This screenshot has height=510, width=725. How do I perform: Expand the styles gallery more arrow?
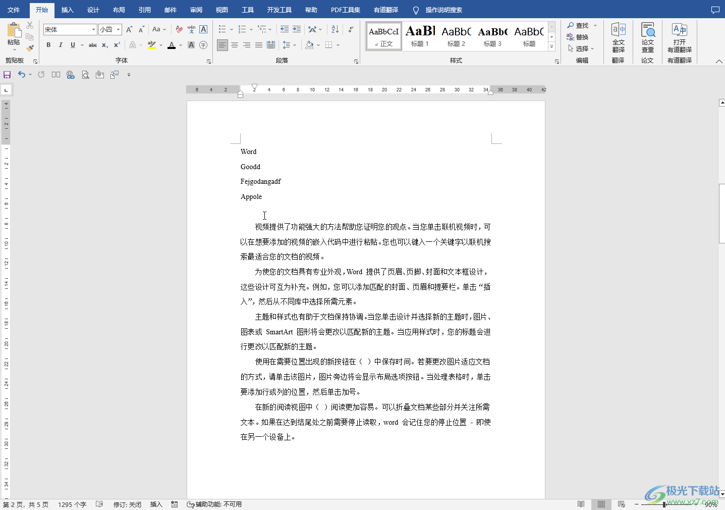coord(551,46)
